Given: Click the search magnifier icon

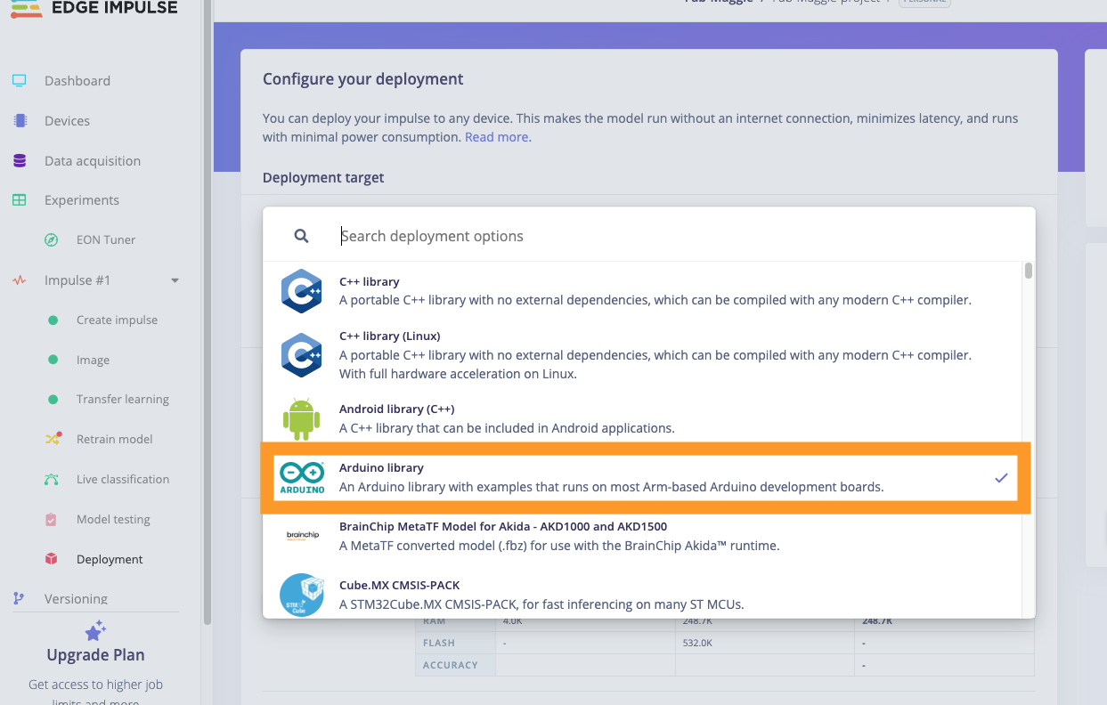Looking at the screenshot, I should 301,236.
